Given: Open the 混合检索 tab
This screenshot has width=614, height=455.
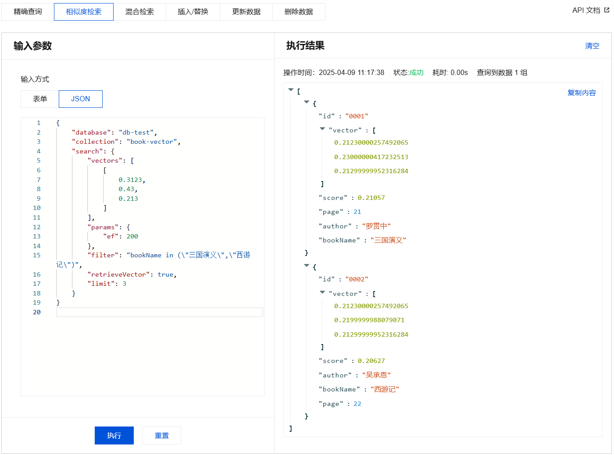Looking at the screenshot, I should [x=139, y=12].
